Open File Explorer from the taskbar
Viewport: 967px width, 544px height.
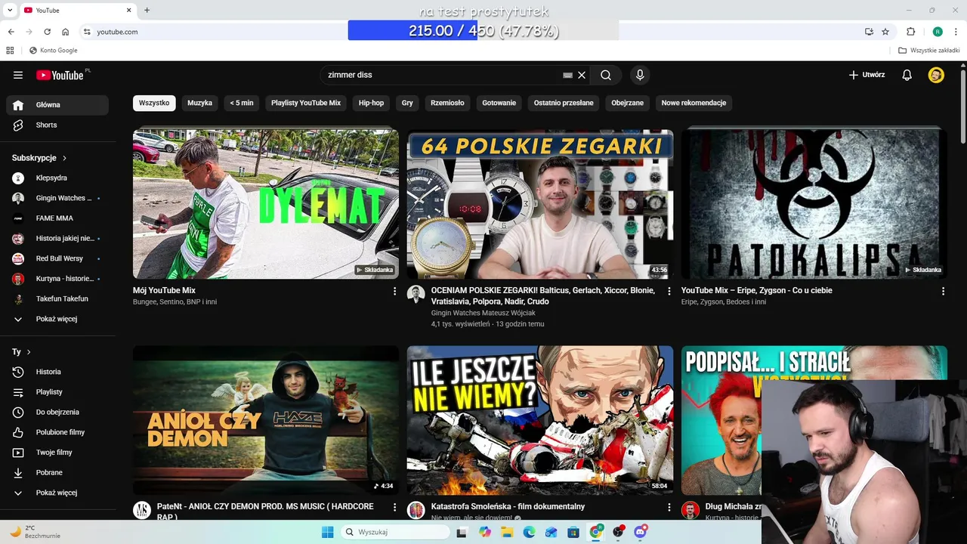click(x=507, y=532)
